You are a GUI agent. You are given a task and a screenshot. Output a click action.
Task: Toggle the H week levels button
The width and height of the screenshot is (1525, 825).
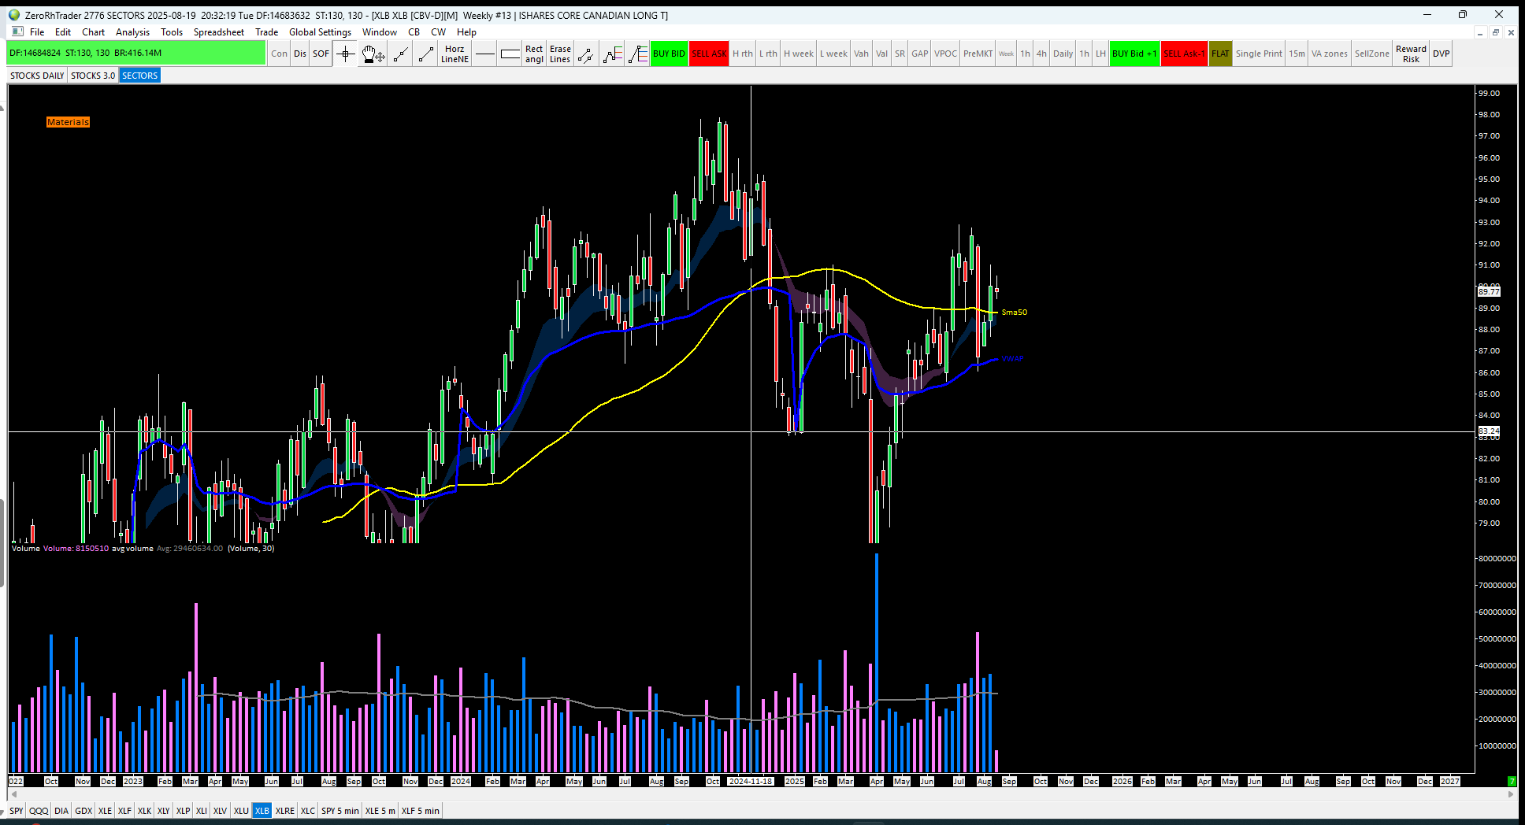(x=799, y=54)
